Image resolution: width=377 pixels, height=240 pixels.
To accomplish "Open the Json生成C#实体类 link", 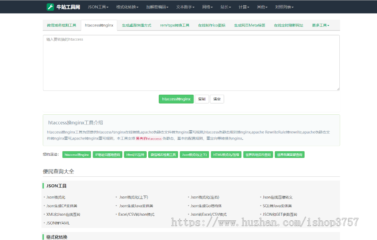I will tap(62, 206).
